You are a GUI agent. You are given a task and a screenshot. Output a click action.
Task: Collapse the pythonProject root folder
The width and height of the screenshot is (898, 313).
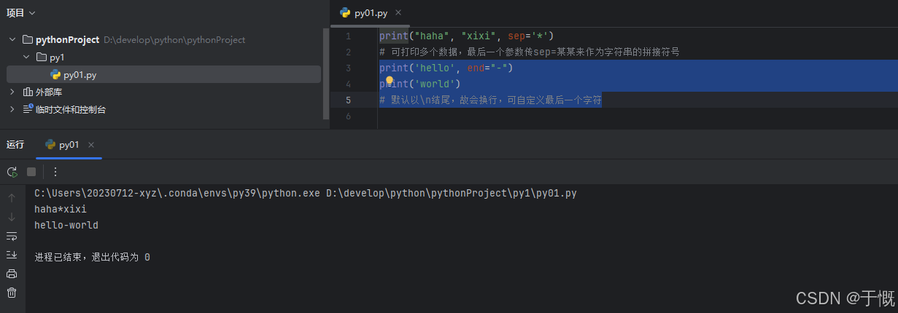pos(12,39)
